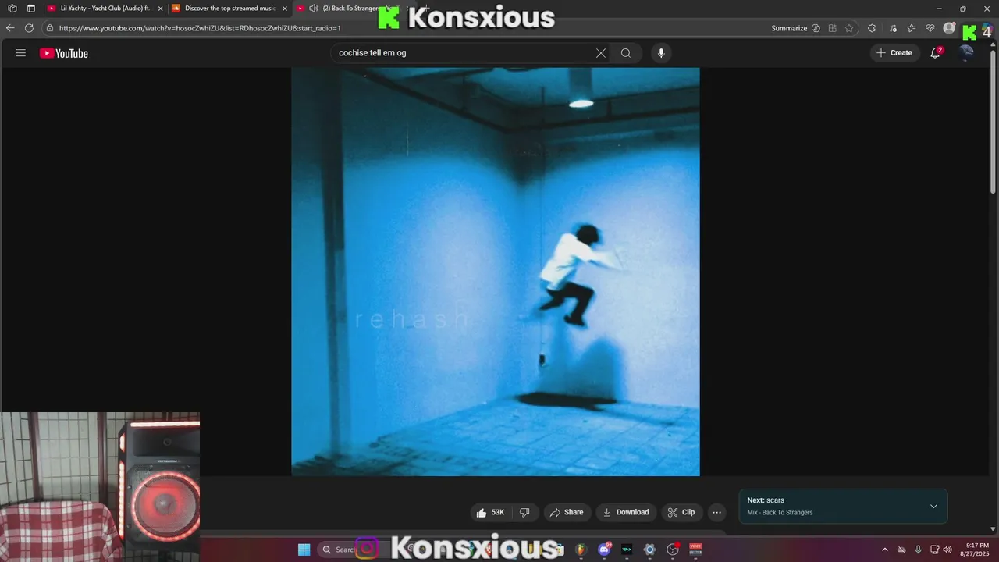Open the FL Studio taskbar icon
The width and height of the screenshot is (999, 562).
(x=581, y=550)
